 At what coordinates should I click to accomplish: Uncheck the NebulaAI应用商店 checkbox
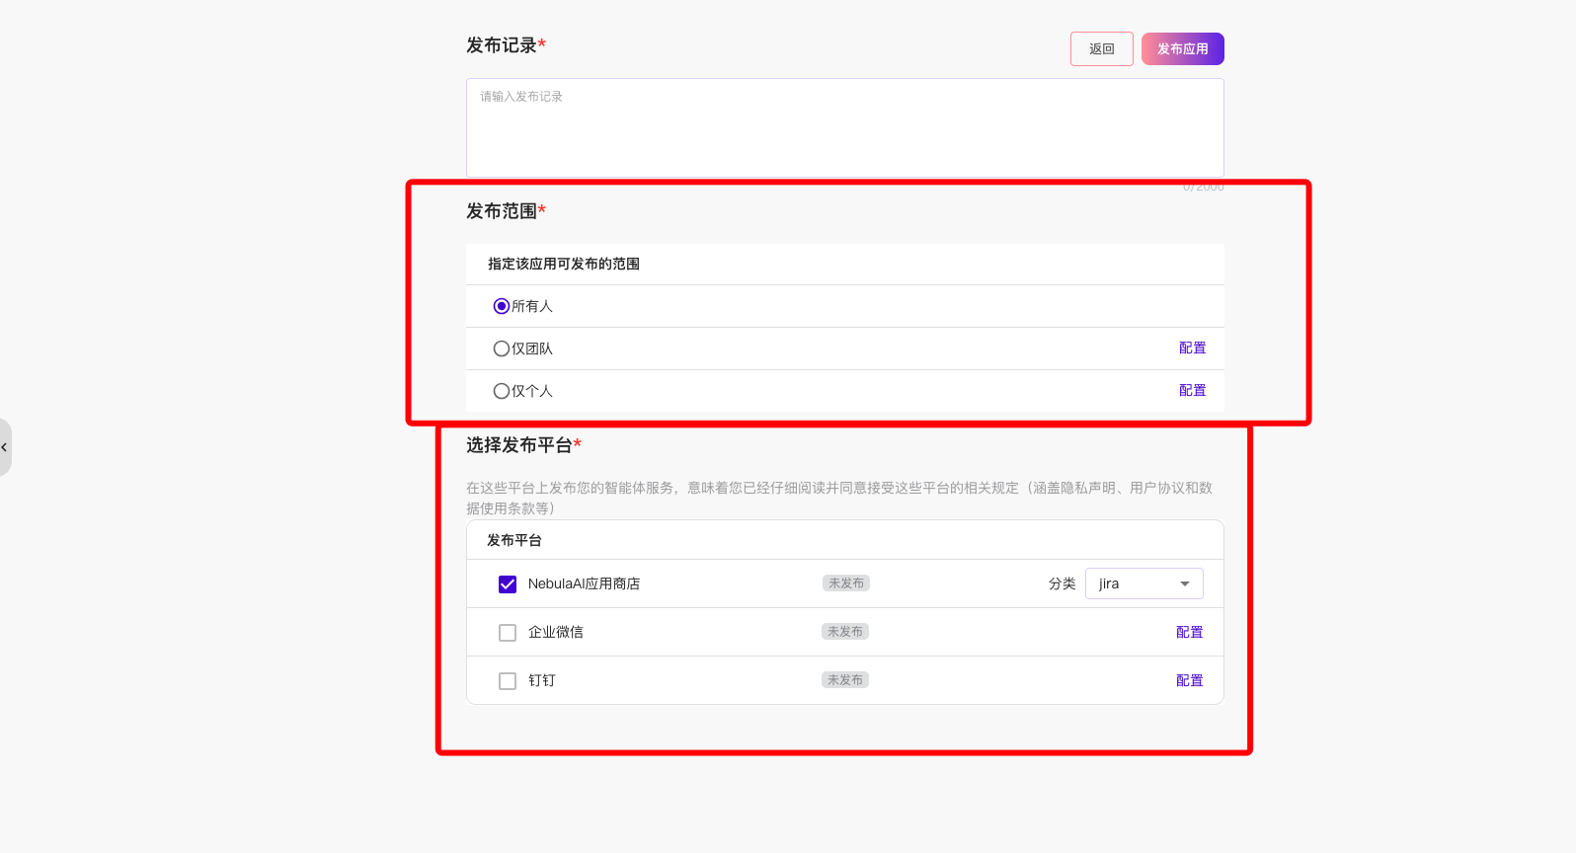tap(508, 584)
